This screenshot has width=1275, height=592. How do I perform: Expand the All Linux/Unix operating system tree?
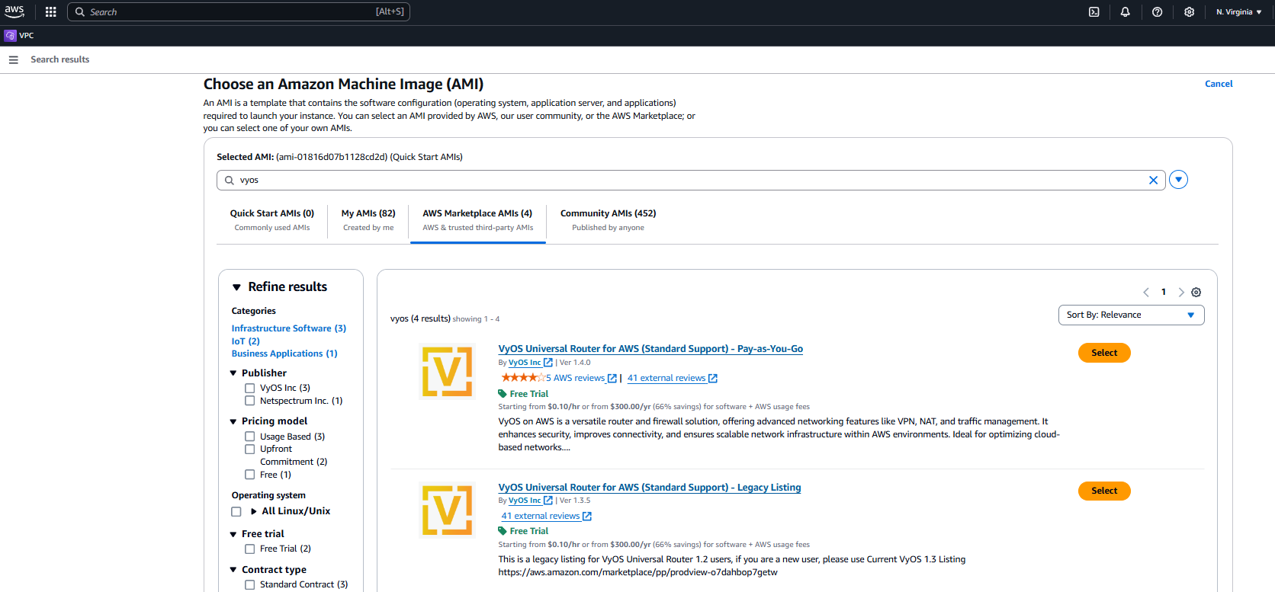254,511
